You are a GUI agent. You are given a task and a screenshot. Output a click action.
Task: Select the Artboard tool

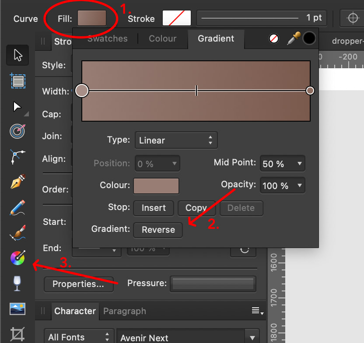coord(17,81)
